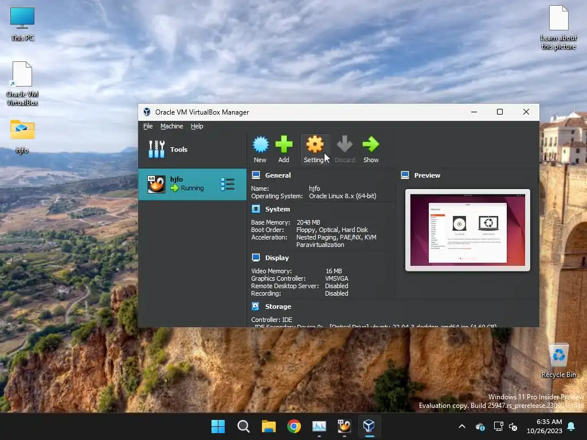Image resolution: width=587 pixels, height=440 pixels.
Task: Click the 'VMSVGA' graphics controller value
Action: [x=336, y=278]
